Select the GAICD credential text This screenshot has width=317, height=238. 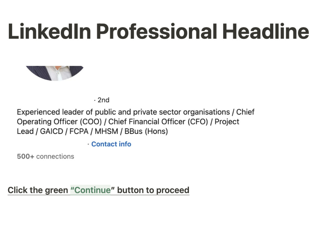click(x=52, y=131)
